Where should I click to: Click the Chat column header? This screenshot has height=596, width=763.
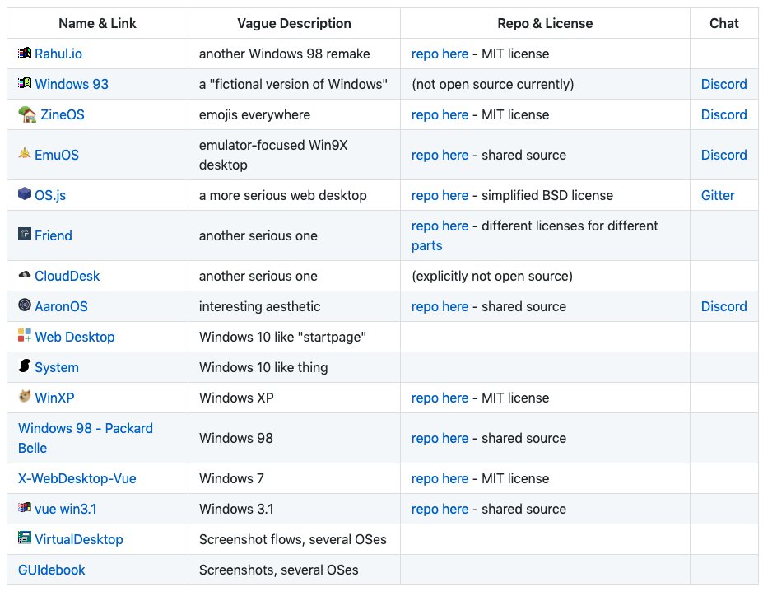point(724,23)
